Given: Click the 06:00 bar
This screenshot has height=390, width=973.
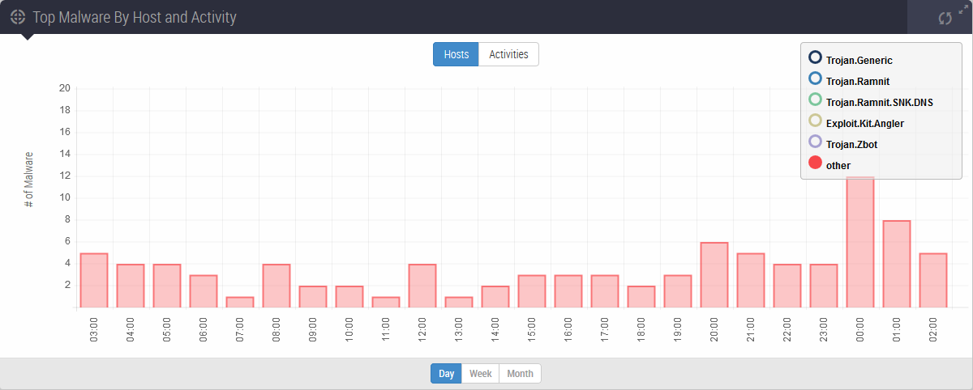Looking at the screenshot, I should pos(204,291).
